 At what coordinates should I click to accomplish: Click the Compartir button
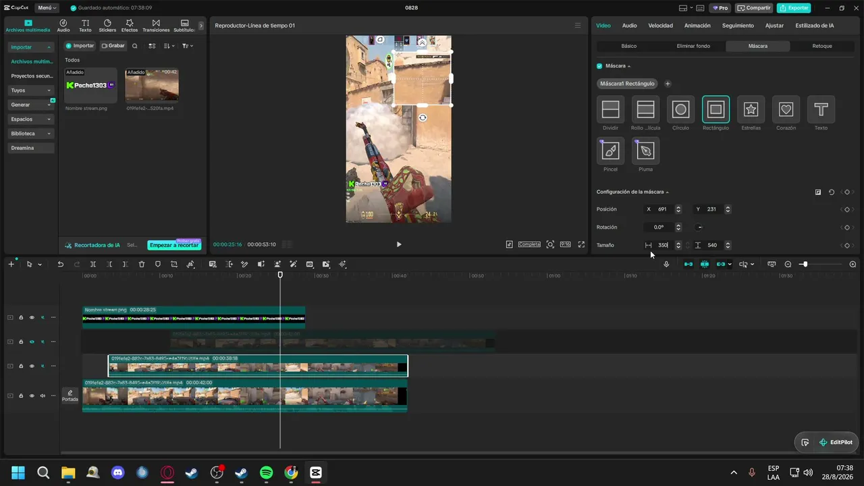point(754,8)
